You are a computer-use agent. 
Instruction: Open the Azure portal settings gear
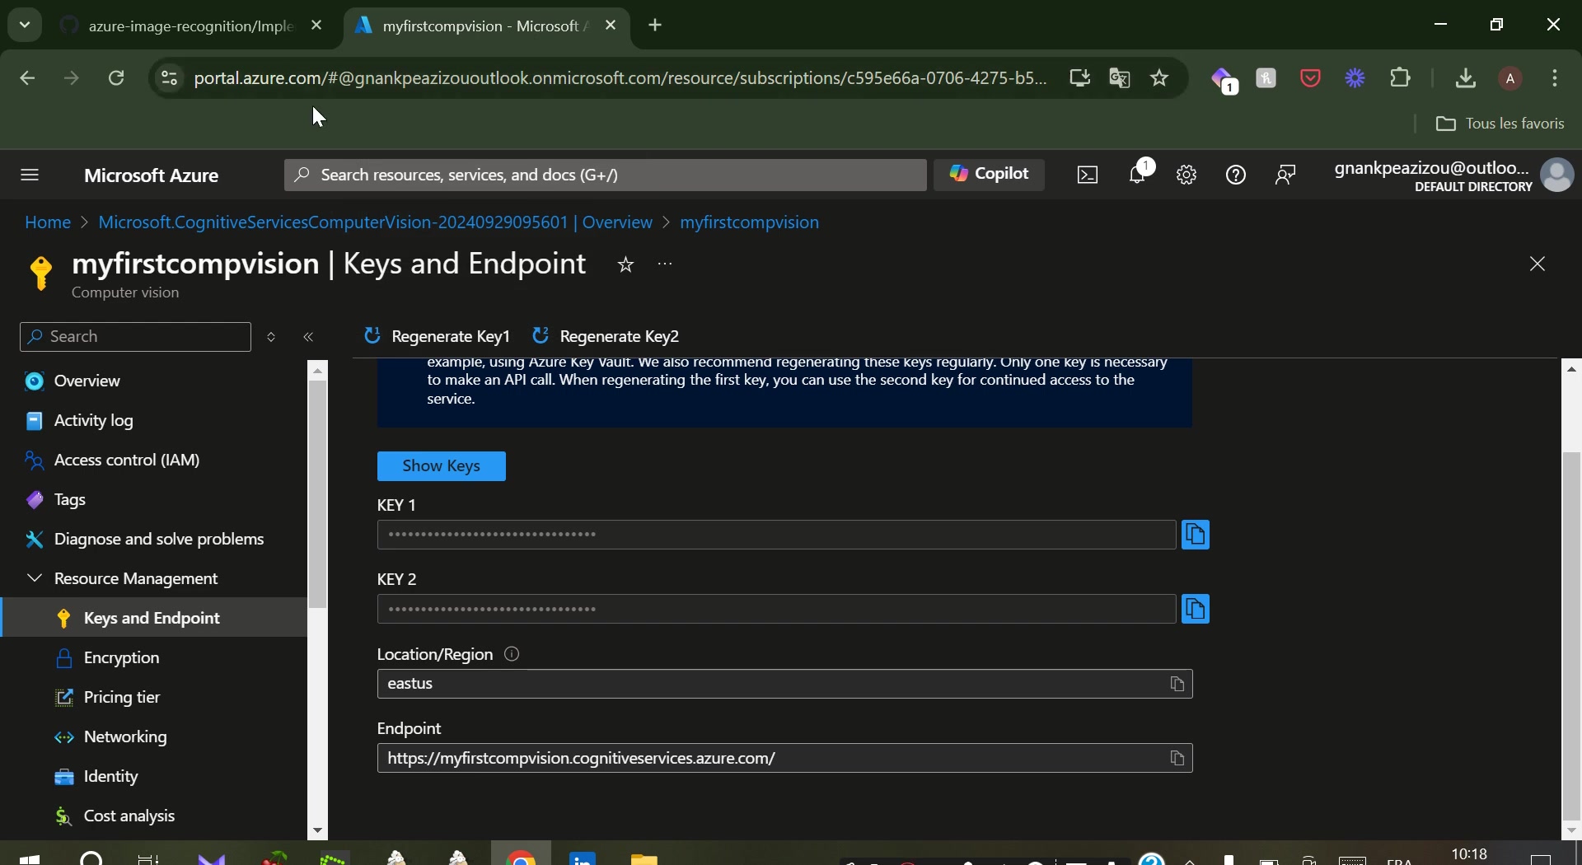coord(1186,175)
